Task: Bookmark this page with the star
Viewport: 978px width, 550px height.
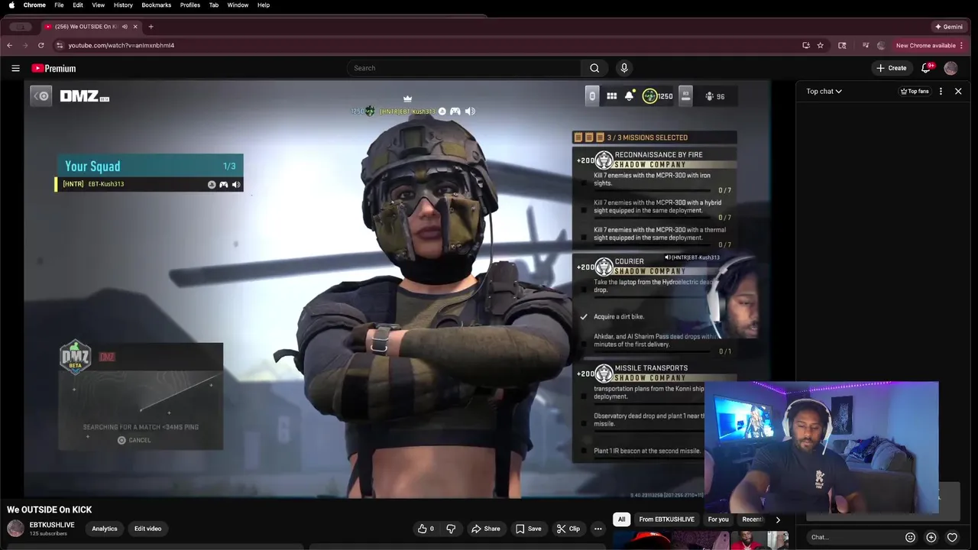Action: pyautogui.click(x=821, y=45)
